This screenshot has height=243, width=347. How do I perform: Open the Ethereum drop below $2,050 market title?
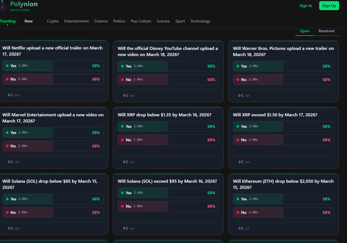point(283,184)
